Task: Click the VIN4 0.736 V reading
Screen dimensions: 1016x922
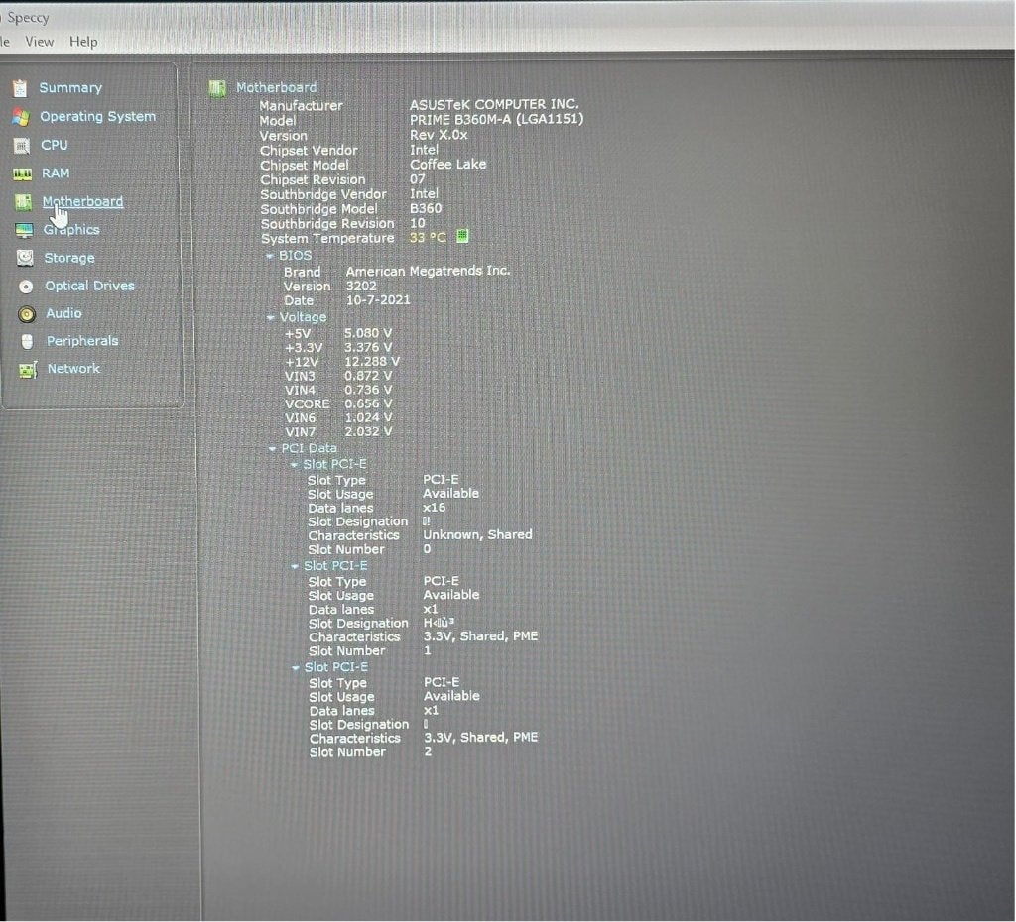Action: (368, 390)
